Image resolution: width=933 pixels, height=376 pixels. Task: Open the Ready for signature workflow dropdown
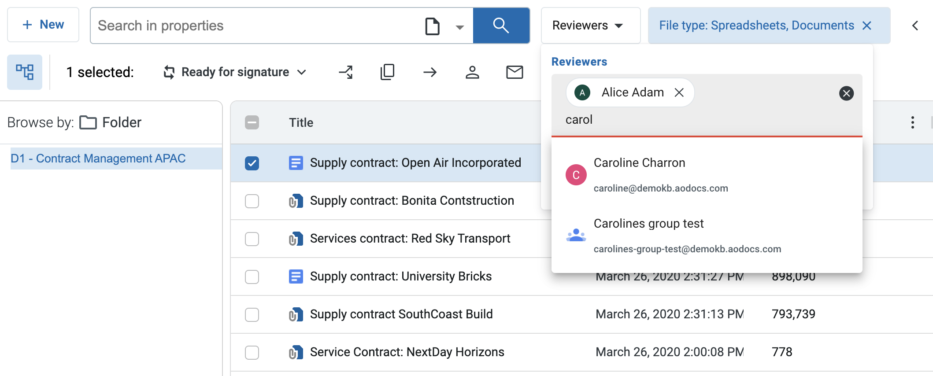236,72
